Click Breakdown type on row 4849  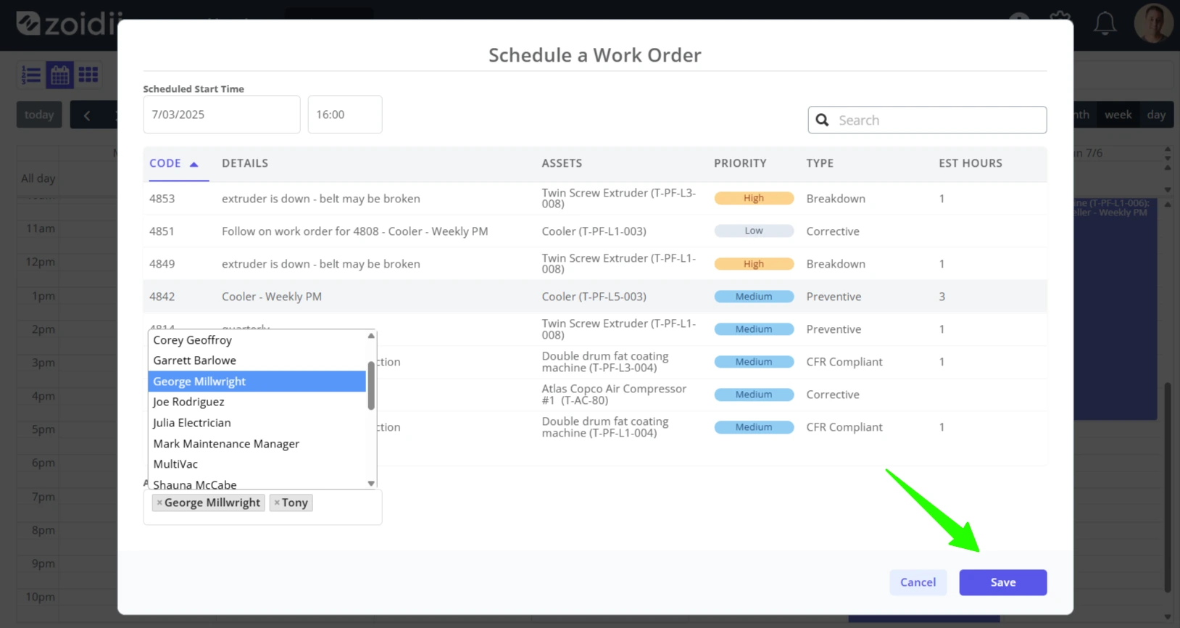pyautogui.click(x=836, y=264)
